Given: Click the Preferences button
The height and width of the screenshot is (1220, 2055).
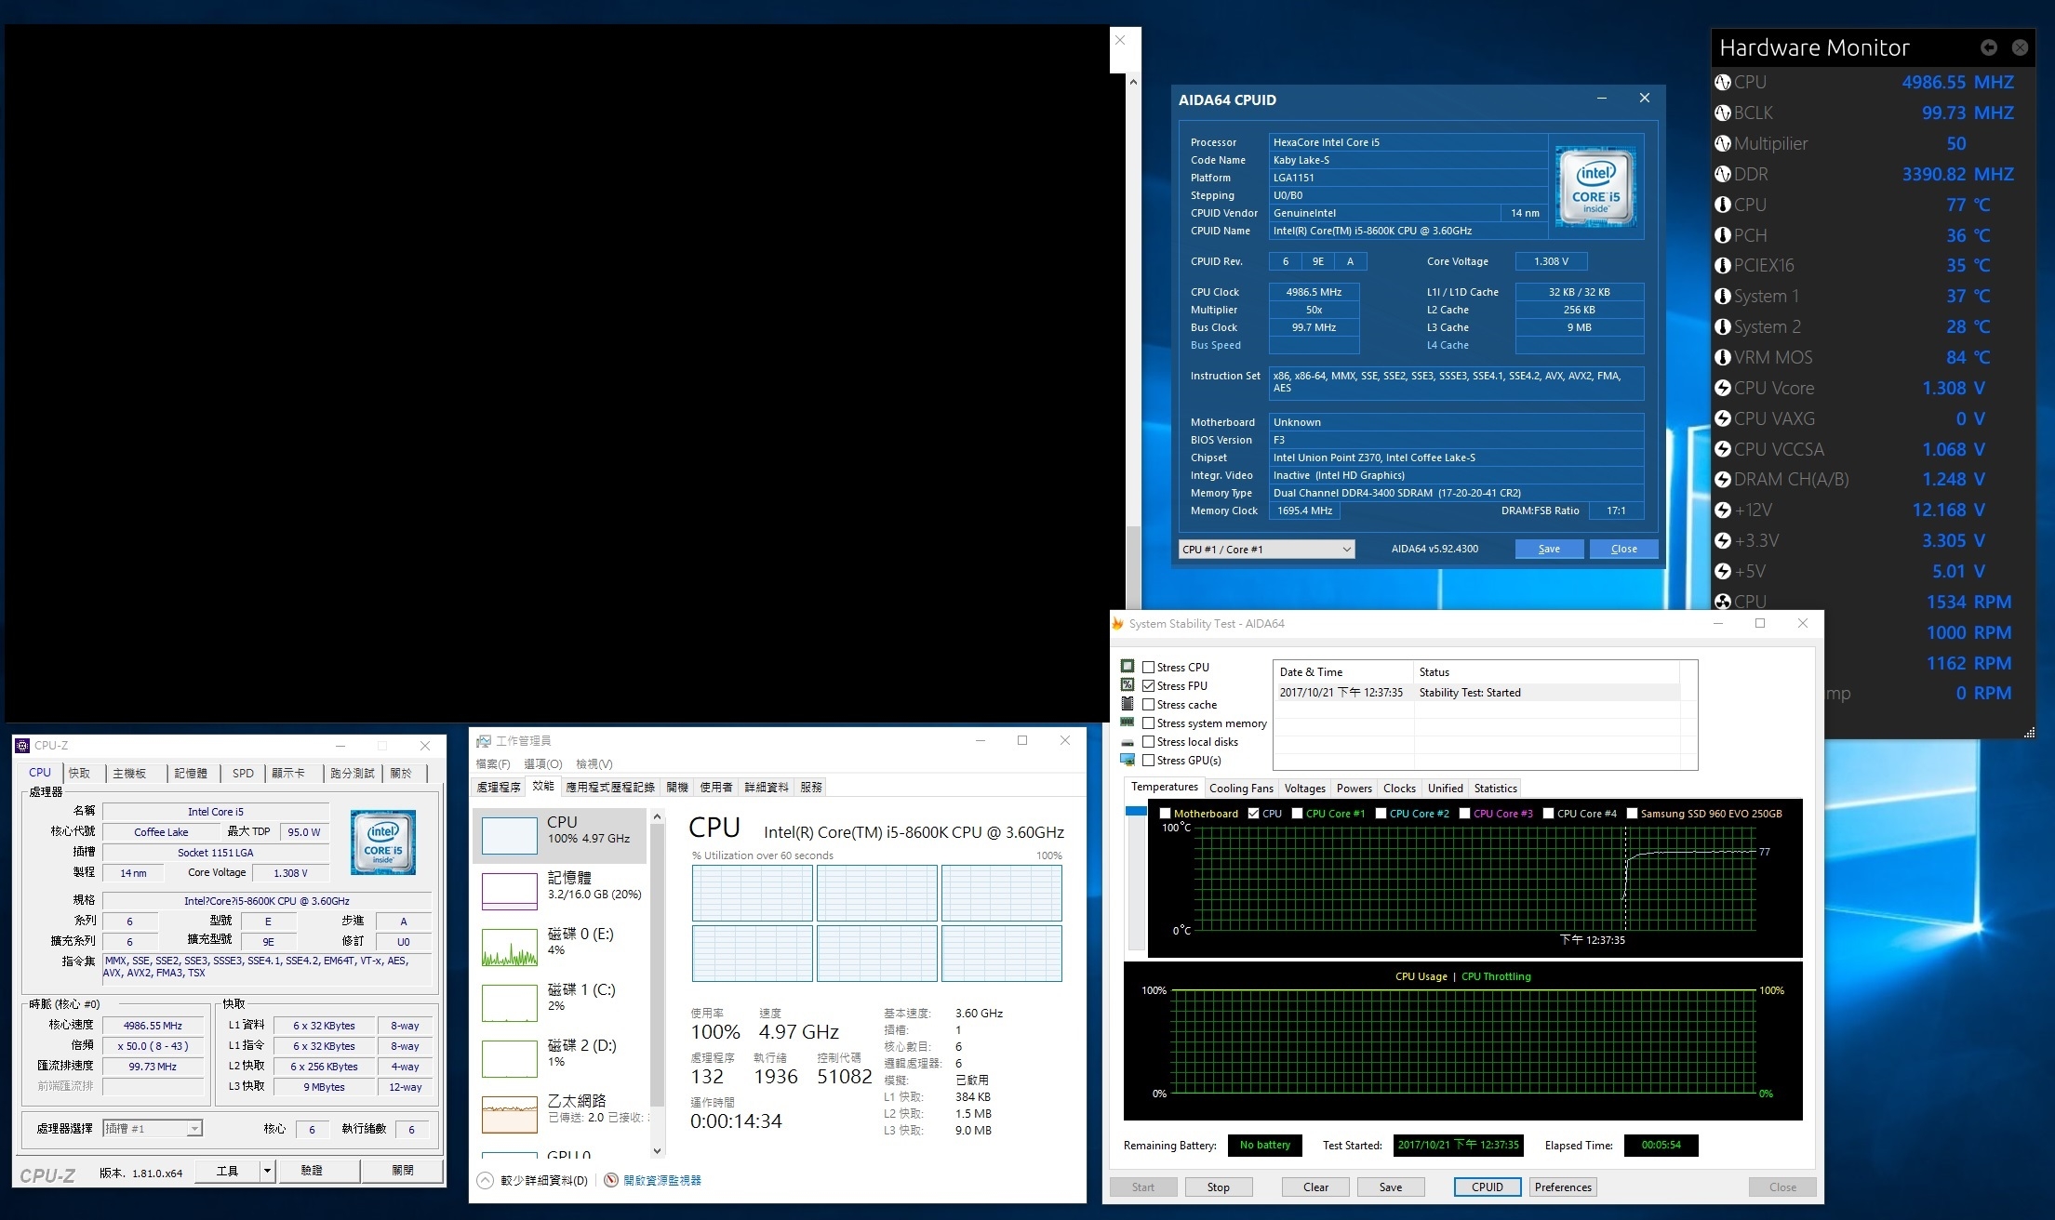Looking at the screenshot, I should click(1563, 1187).
